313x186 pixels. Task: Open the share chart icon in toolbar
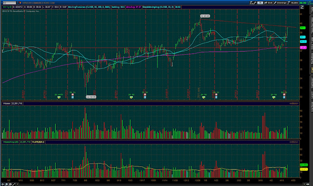point(251,3)
